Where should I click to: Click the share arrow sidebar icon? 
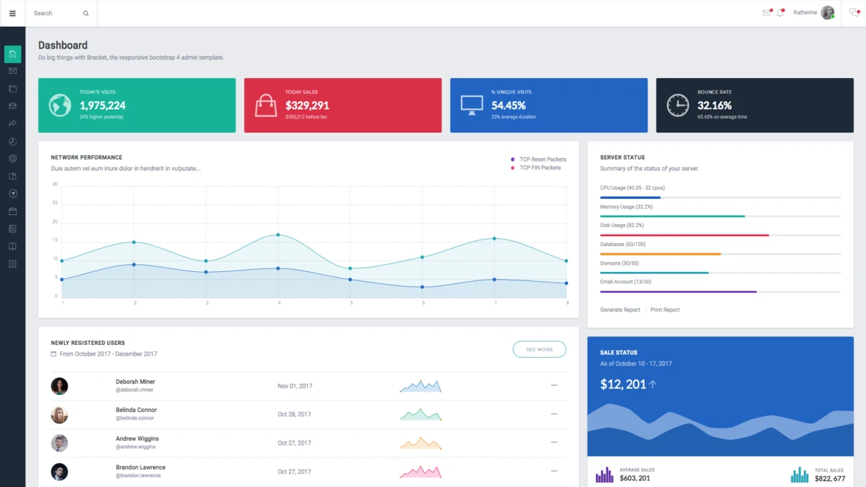13,124
